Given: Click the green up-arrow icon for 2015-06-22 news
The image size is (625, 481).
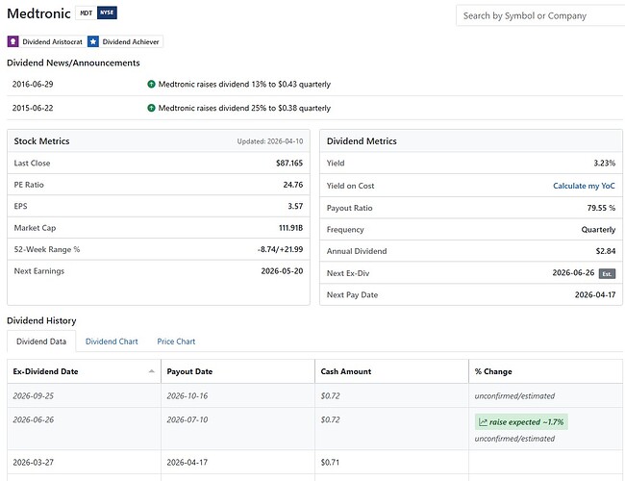Looking at the screenshot, I should pyautogui.click(x=151, y=108).
